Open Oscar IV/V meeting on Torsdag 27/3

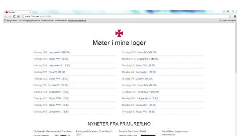[147, 52]
